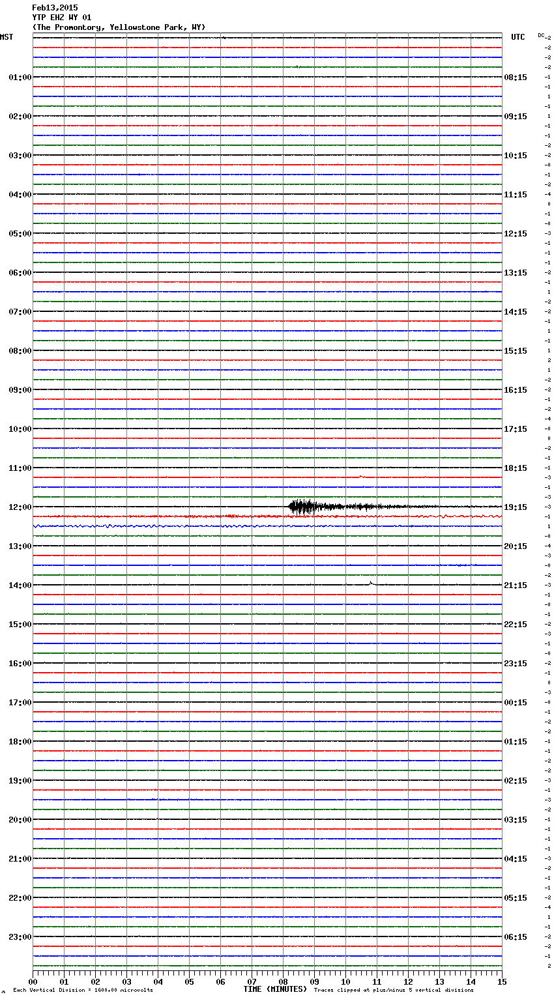Click the 15:15 UTC time label

coord(516,351)
